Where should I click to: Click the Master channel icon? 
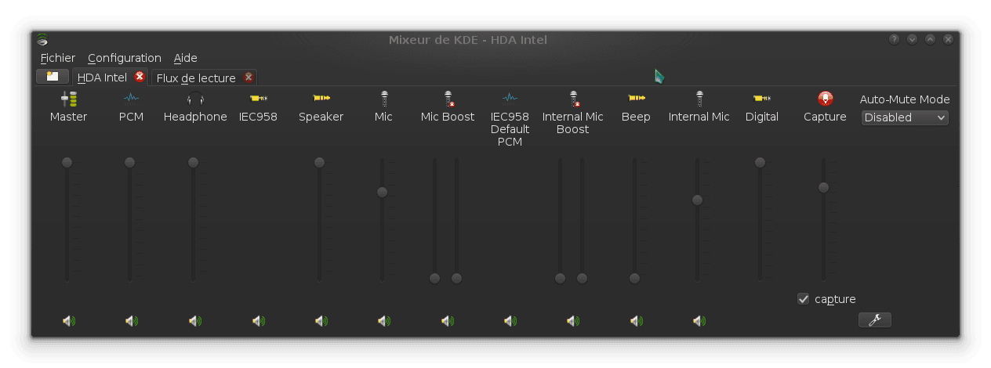69,99
